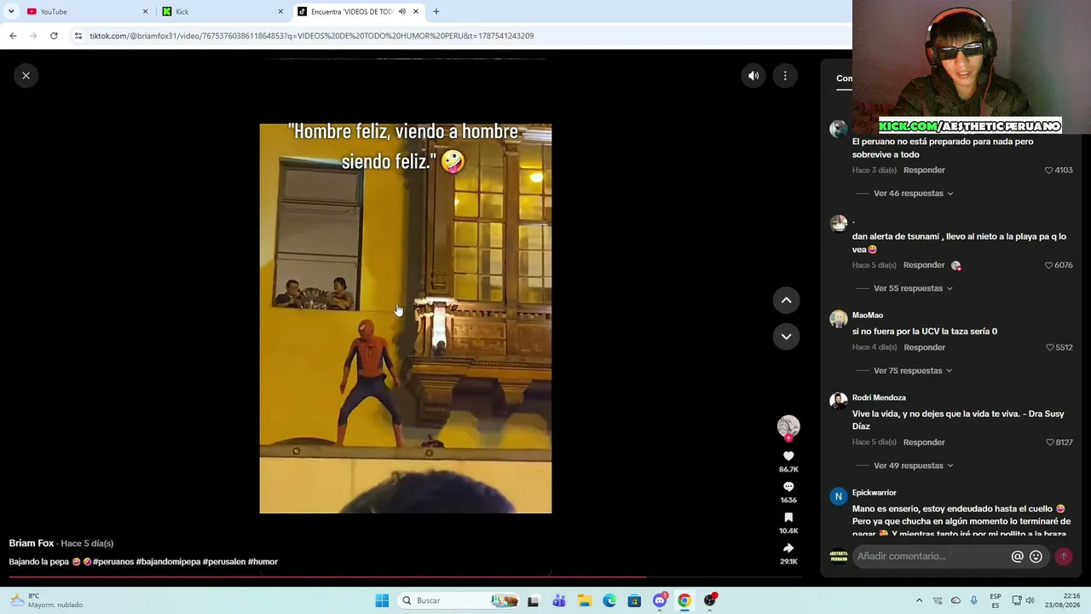Go back in browser
This screenshot has height=614, width=1091.
(x=13, y=36)
